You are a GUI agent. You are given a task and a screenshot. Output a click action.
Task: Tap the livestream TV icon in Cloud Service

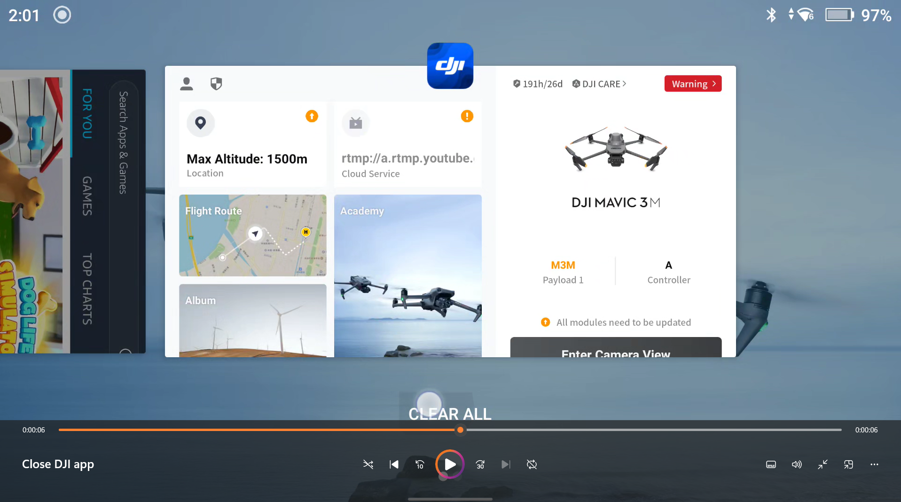356,123
